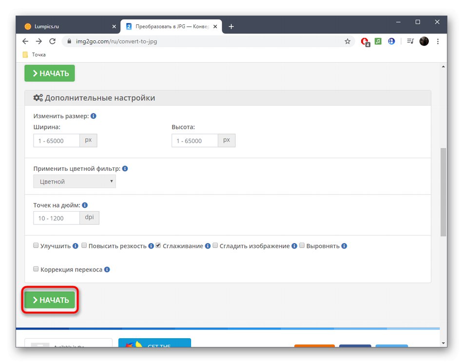This screenshot has width=463, height=363.
Task: Maximize the Chrome window
Action: [x=418, y=22]
